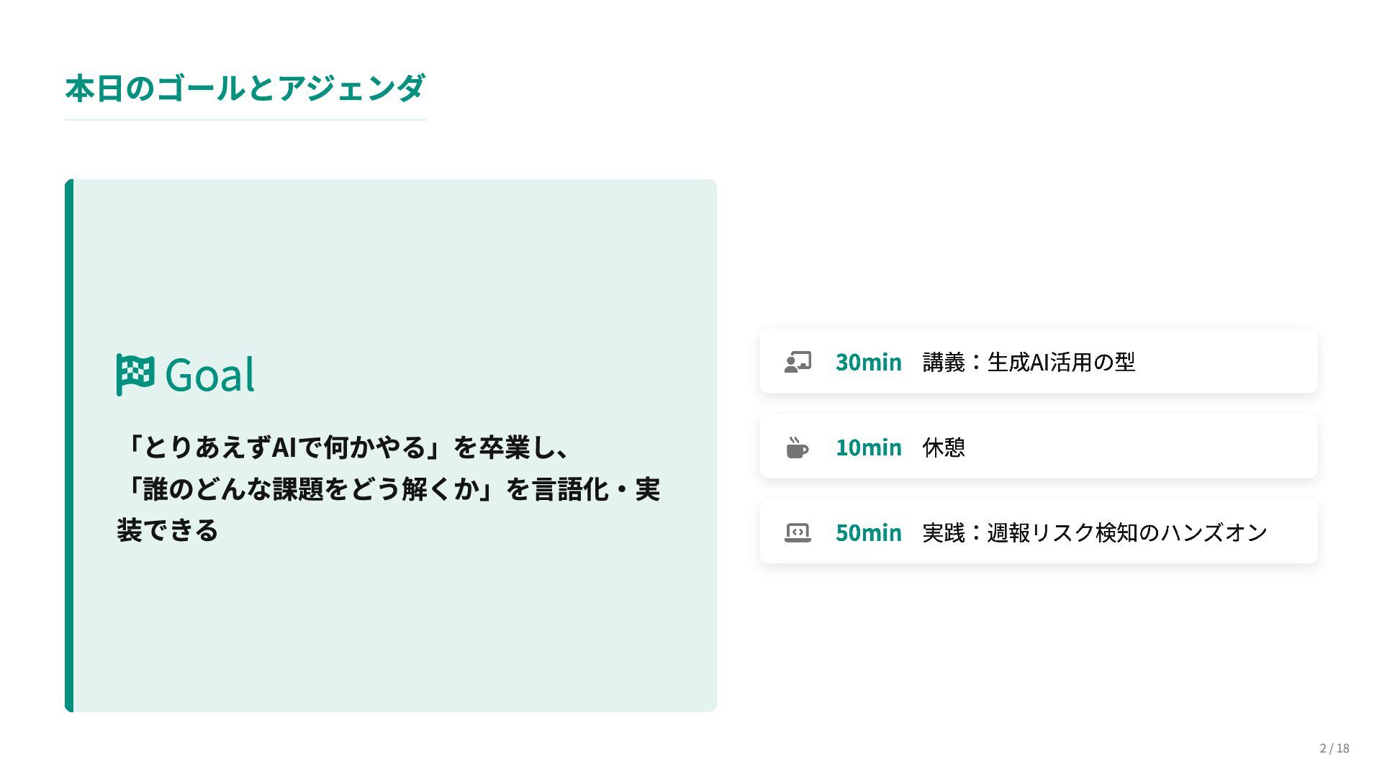Click the '30min' time label

click(868, 362)
